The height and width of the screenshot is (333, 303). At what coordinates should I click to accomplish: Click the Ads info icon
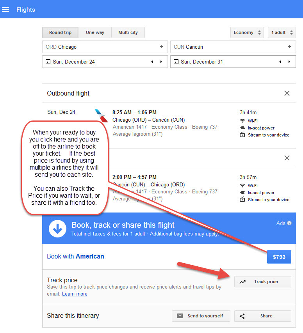289,223
